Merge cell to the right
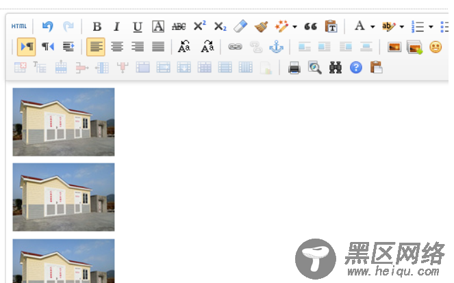The height and width of the screenshot is (283, 454). (x=163, y=68)
